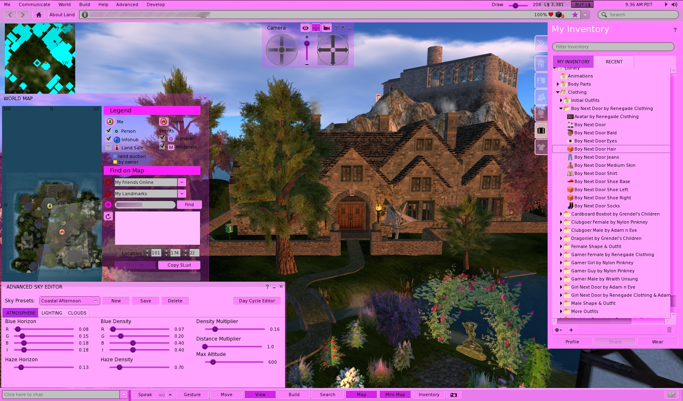Open the appearance shirt icon in the sidebar

click(541, 147)
